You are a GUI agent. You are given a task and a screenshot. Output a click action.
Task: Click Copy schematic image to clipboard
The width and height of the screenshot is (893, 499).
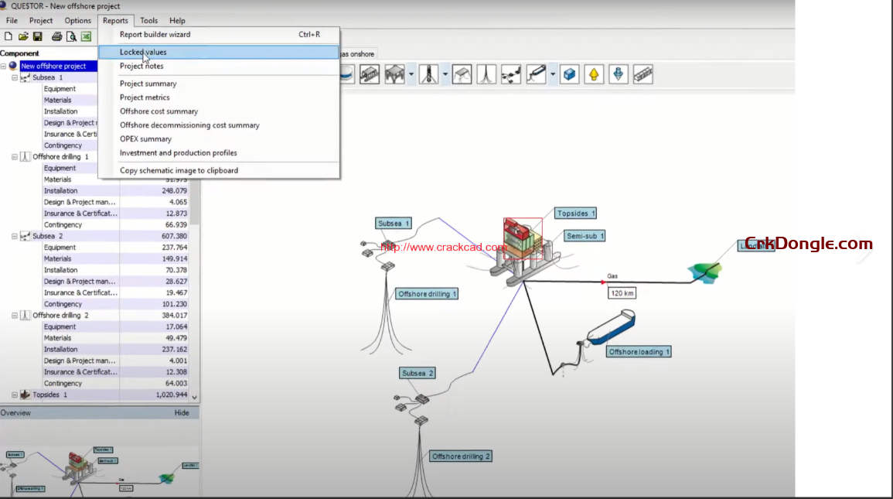[x=179, y=170]
